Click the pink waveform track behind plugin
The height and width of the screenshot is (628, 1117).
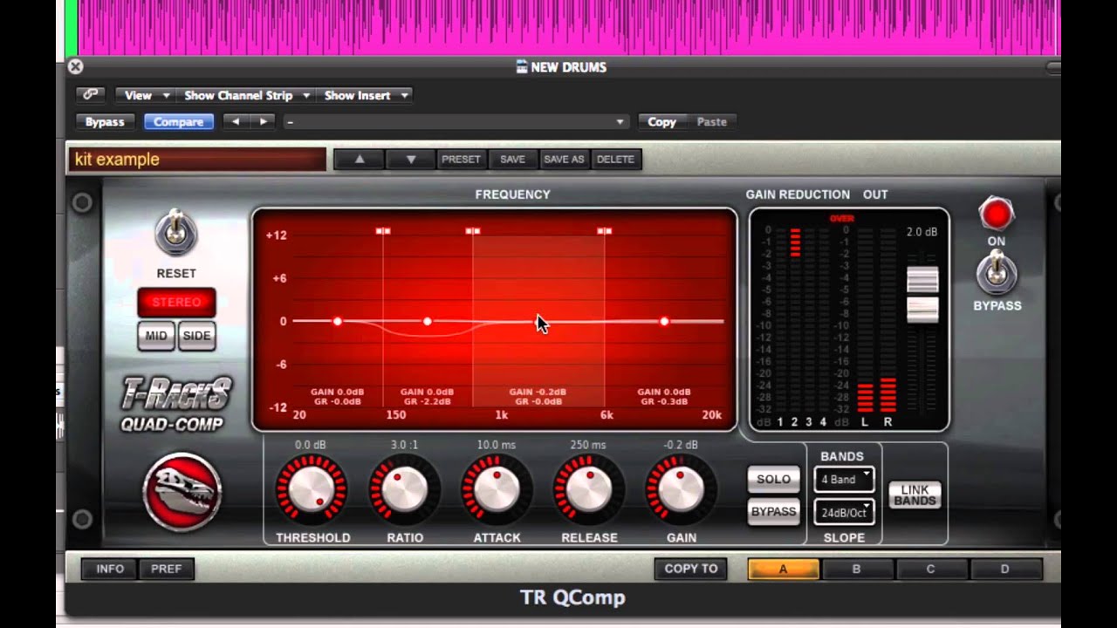tap(567, 26)
